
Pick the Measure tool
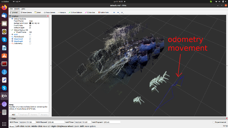(62, 12)
